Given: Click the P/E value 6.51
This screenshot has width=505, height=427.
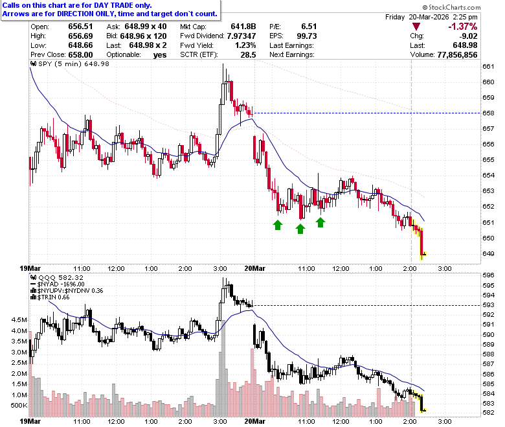Looking at the screenshot, I should pos(309,27).
